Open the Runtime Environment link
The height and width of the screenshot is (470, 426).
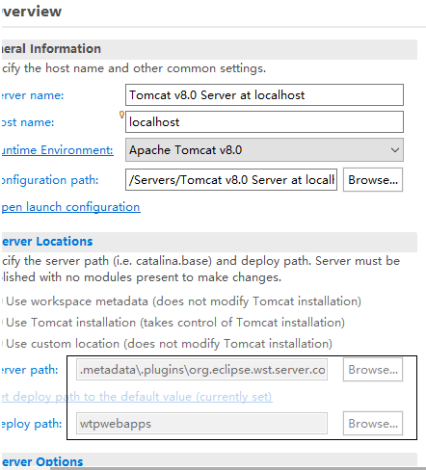[x=57, y=150]
